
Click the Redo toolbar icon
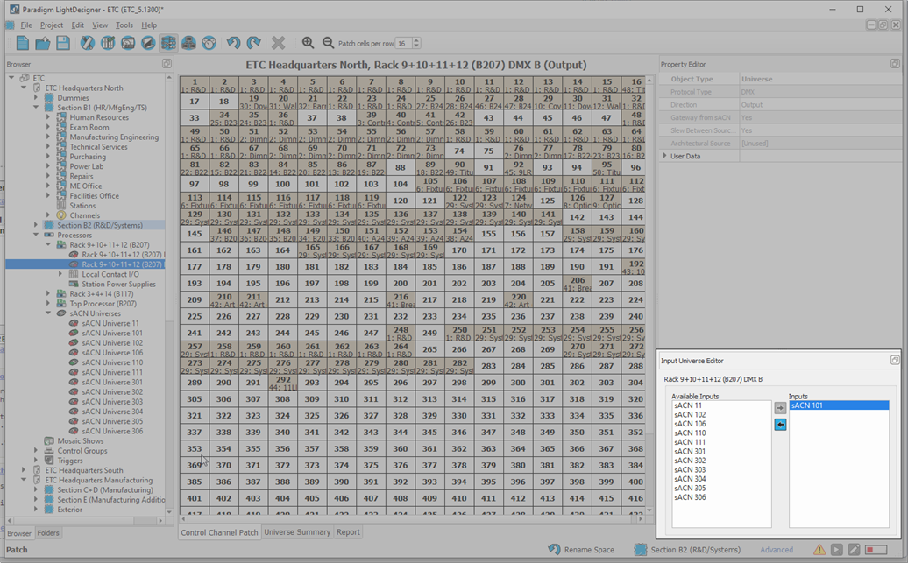point(252,43)
